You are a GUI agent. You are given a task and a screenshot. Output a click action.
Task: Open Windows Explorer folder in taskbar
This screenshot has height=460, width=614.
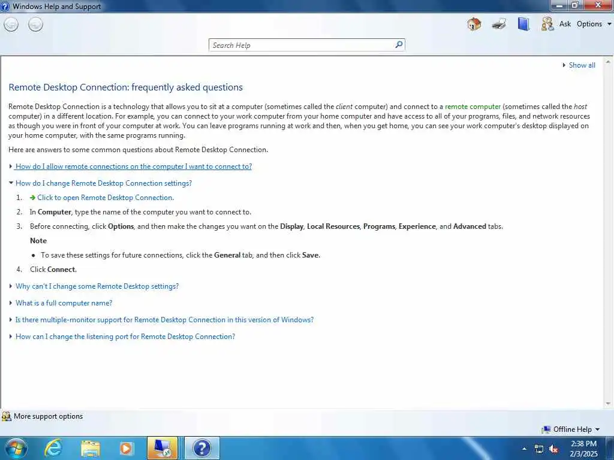pyautogui.click(x=91, y=449)
